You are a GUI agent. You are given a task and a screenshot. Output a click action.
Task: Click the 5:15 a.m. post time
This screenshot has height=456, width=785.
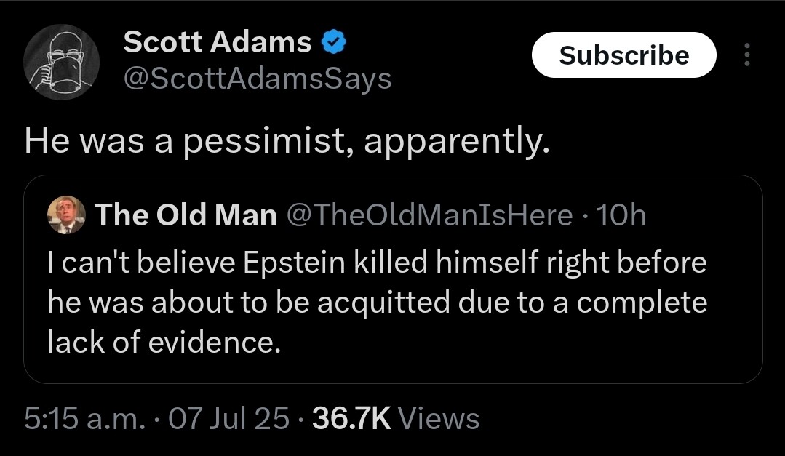tap(84, 418)
